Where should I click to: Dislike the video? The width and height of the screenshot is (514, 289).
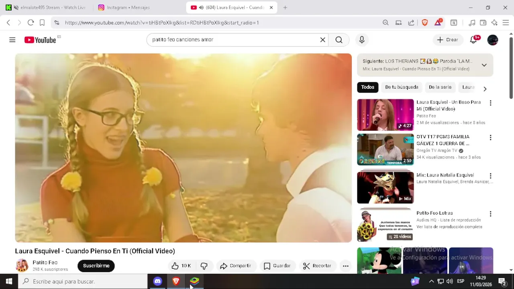[204, 266]
